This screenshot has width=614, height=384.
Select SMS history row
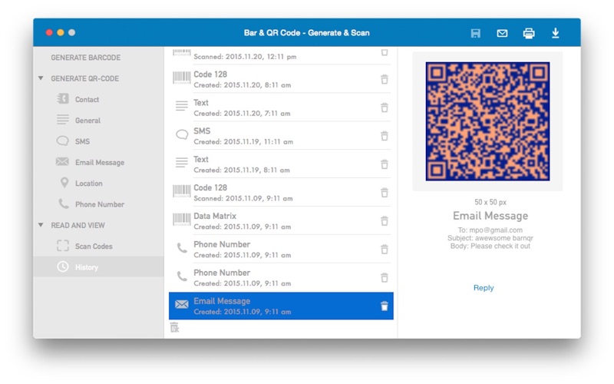coord(281,136)
